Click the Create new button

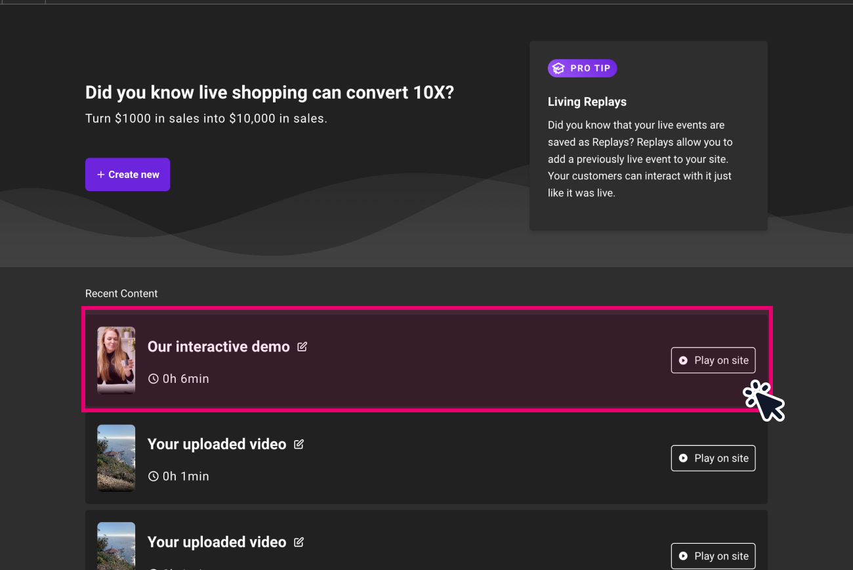pos(127,175)
